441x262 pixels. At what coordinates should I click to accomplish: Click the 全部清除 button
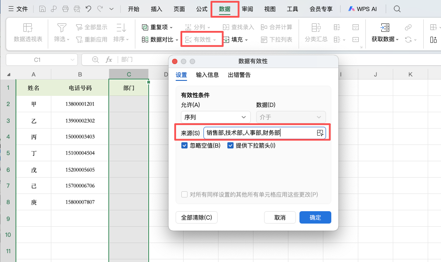pyautogui.click(x=196, y=217)
